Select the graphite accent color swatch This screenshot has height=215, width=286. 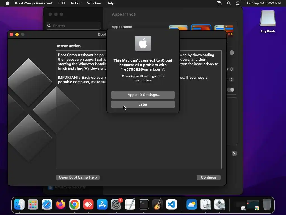tap(232, 53)
